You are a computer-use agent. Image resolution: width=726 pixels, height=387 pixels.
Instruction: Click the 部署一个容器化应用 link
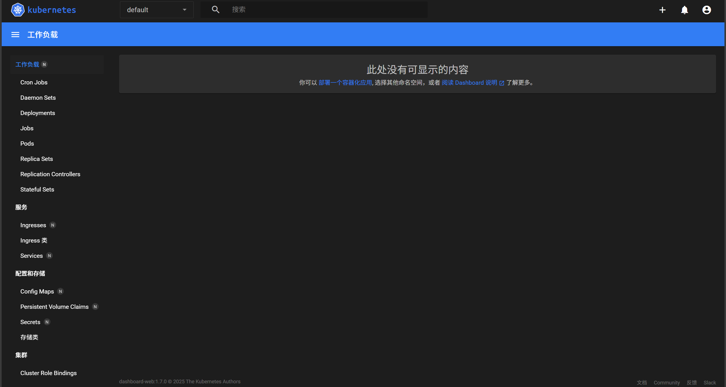(x=345, y=83)
